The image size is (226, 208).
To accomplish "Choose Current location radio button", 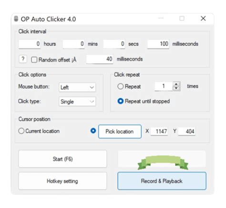I will [x=21, y=131].
